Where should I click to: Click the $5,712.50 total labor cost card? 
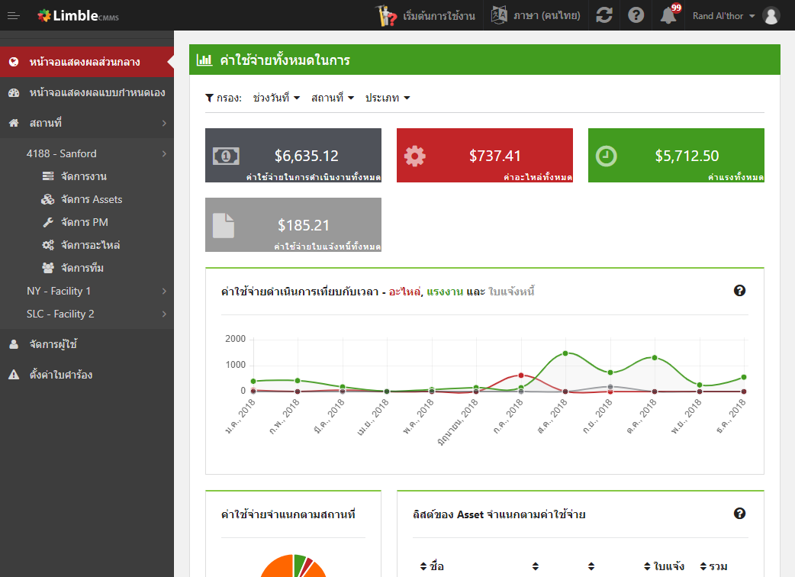tap(676, 155)
